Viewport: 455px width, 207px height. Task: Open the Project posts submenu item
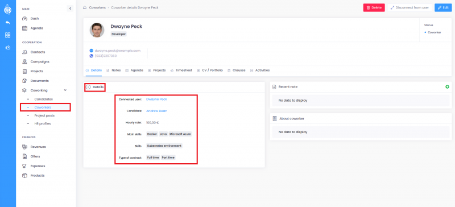[x=44, y=115]
